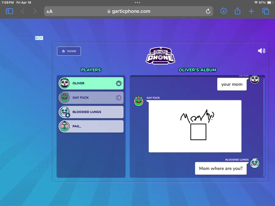The height and width of the screenshot is (206, 275).
Task: Click the 'your mom' speech bubble
Action: (232, 84)
